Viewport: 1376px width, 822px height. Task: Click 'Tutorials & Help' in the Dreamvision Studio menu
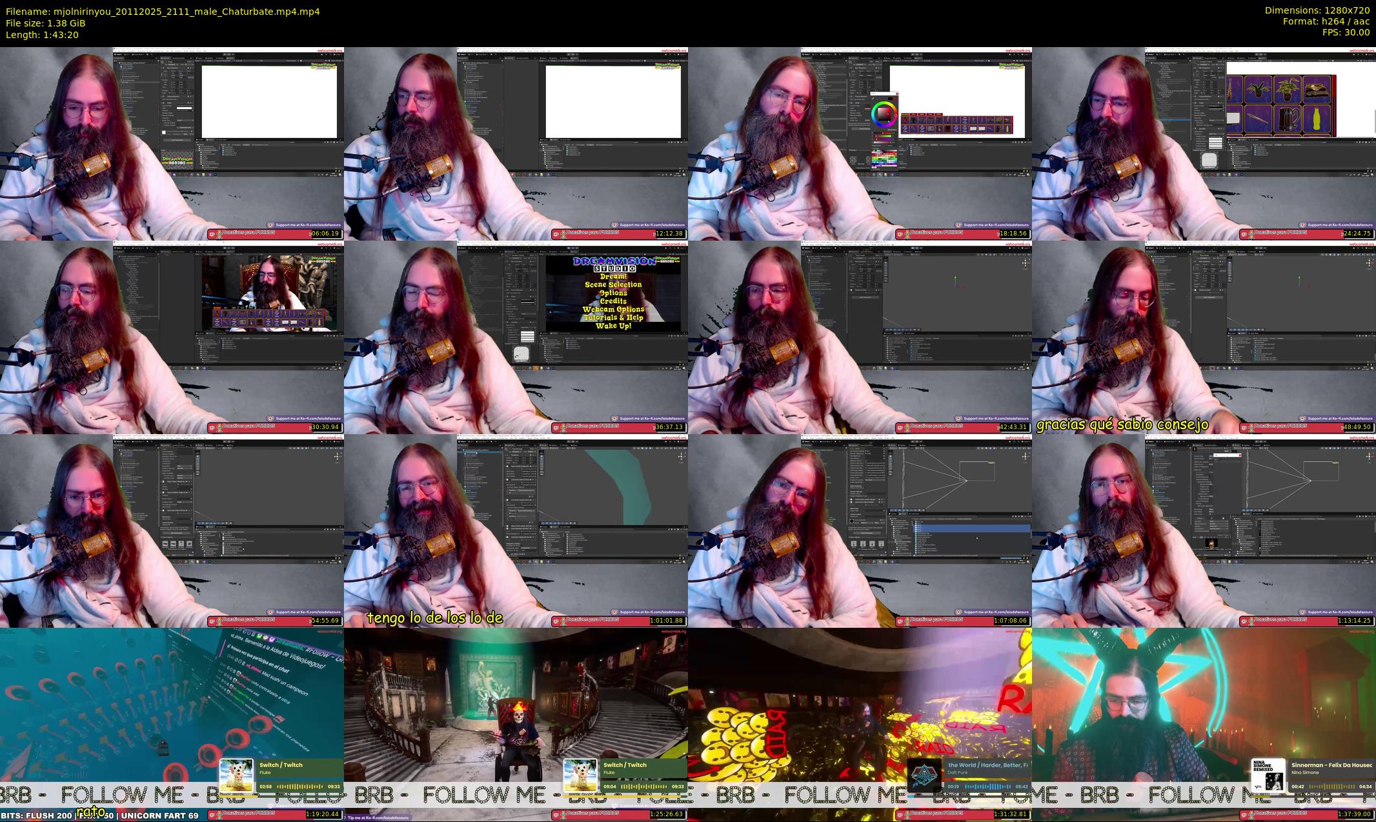point(613,317)
